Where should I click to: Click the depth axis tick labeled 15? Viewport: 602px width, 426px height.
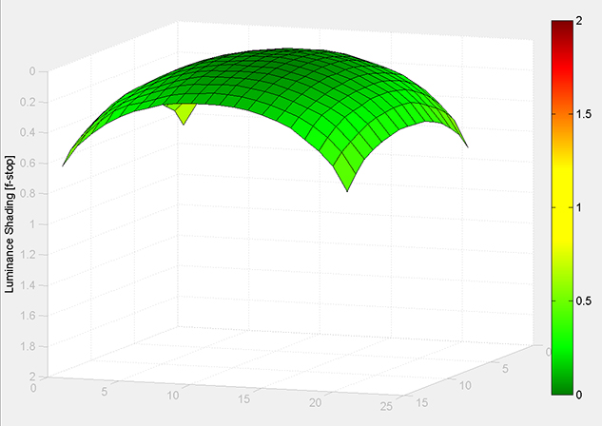pos(421,402)
